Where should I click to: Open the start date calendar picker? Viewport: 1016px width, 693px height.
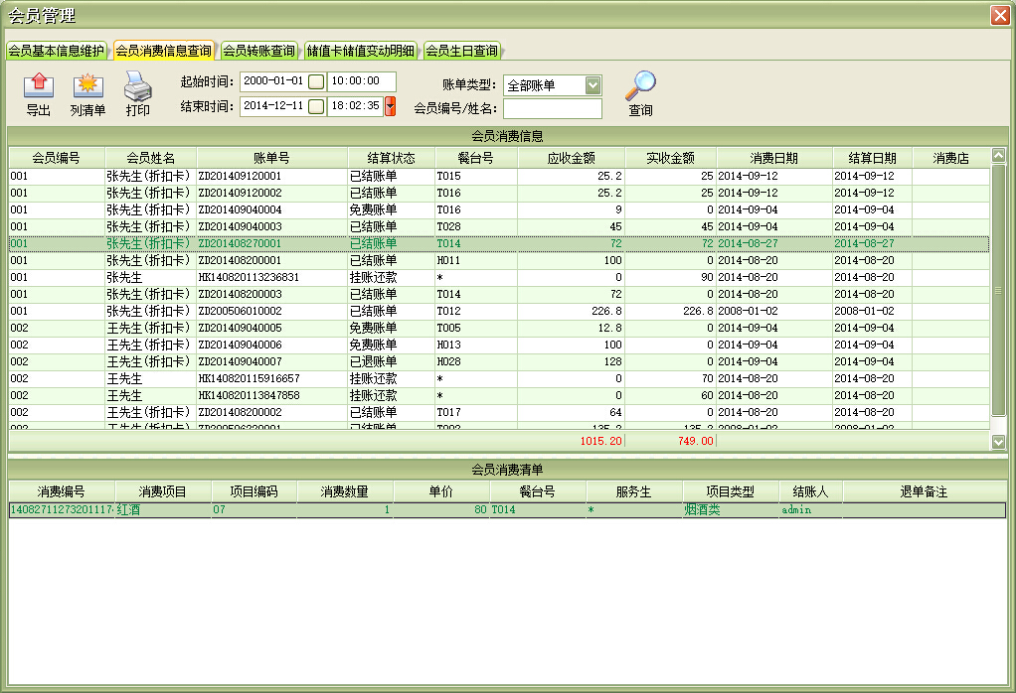316,81
